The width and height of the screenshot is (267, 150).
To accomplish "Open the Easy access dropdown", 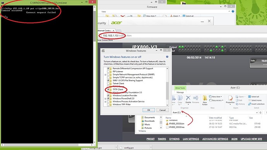I will [x=216, y=101].
